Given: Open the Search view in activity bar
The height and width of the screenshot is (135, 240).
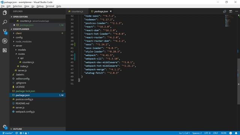Looking at the screenshot, I should 5,22.
